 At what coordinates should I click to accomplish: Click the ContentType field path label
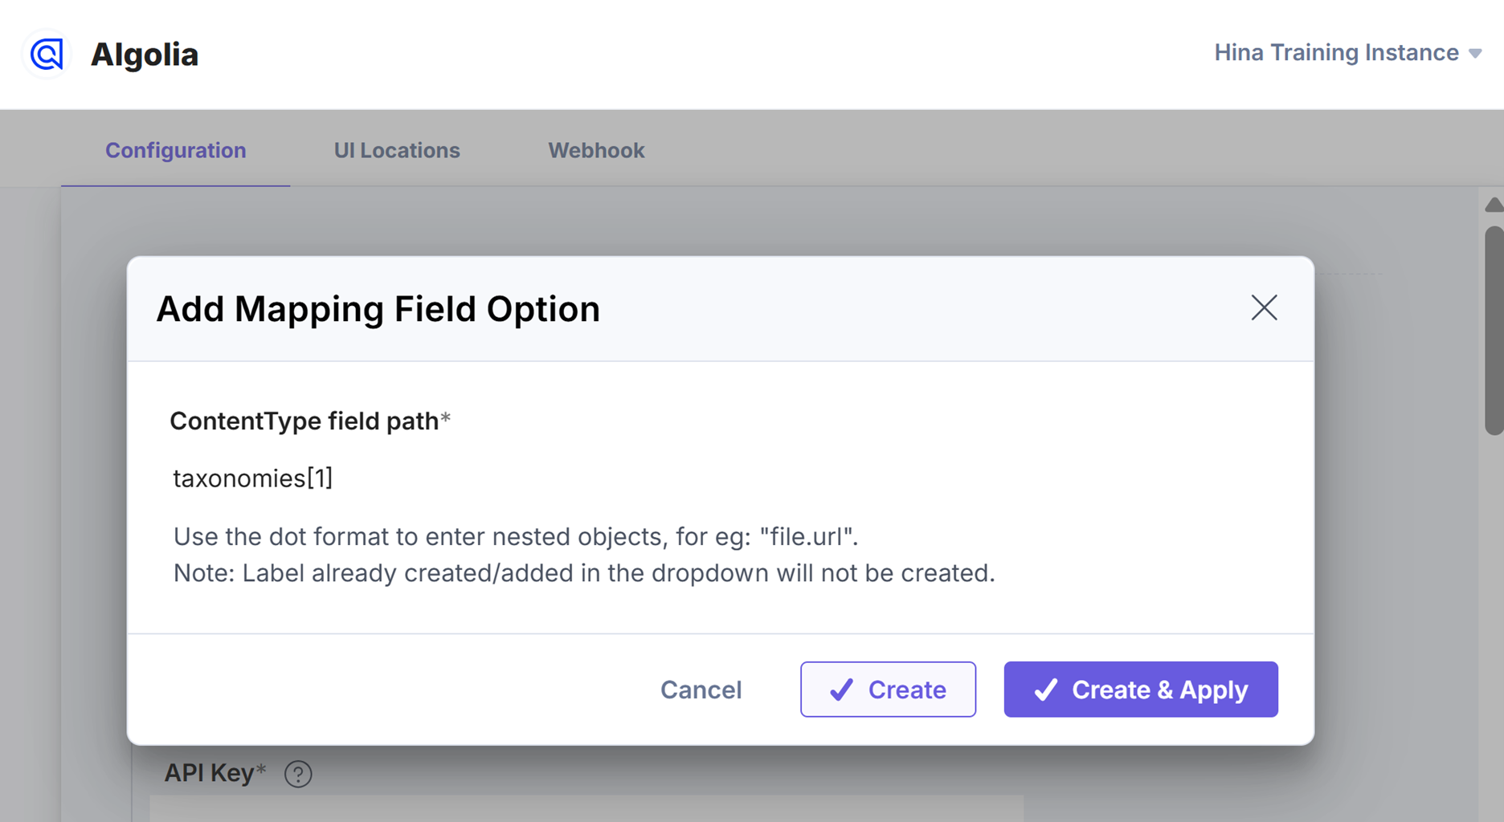coord(310,421)
